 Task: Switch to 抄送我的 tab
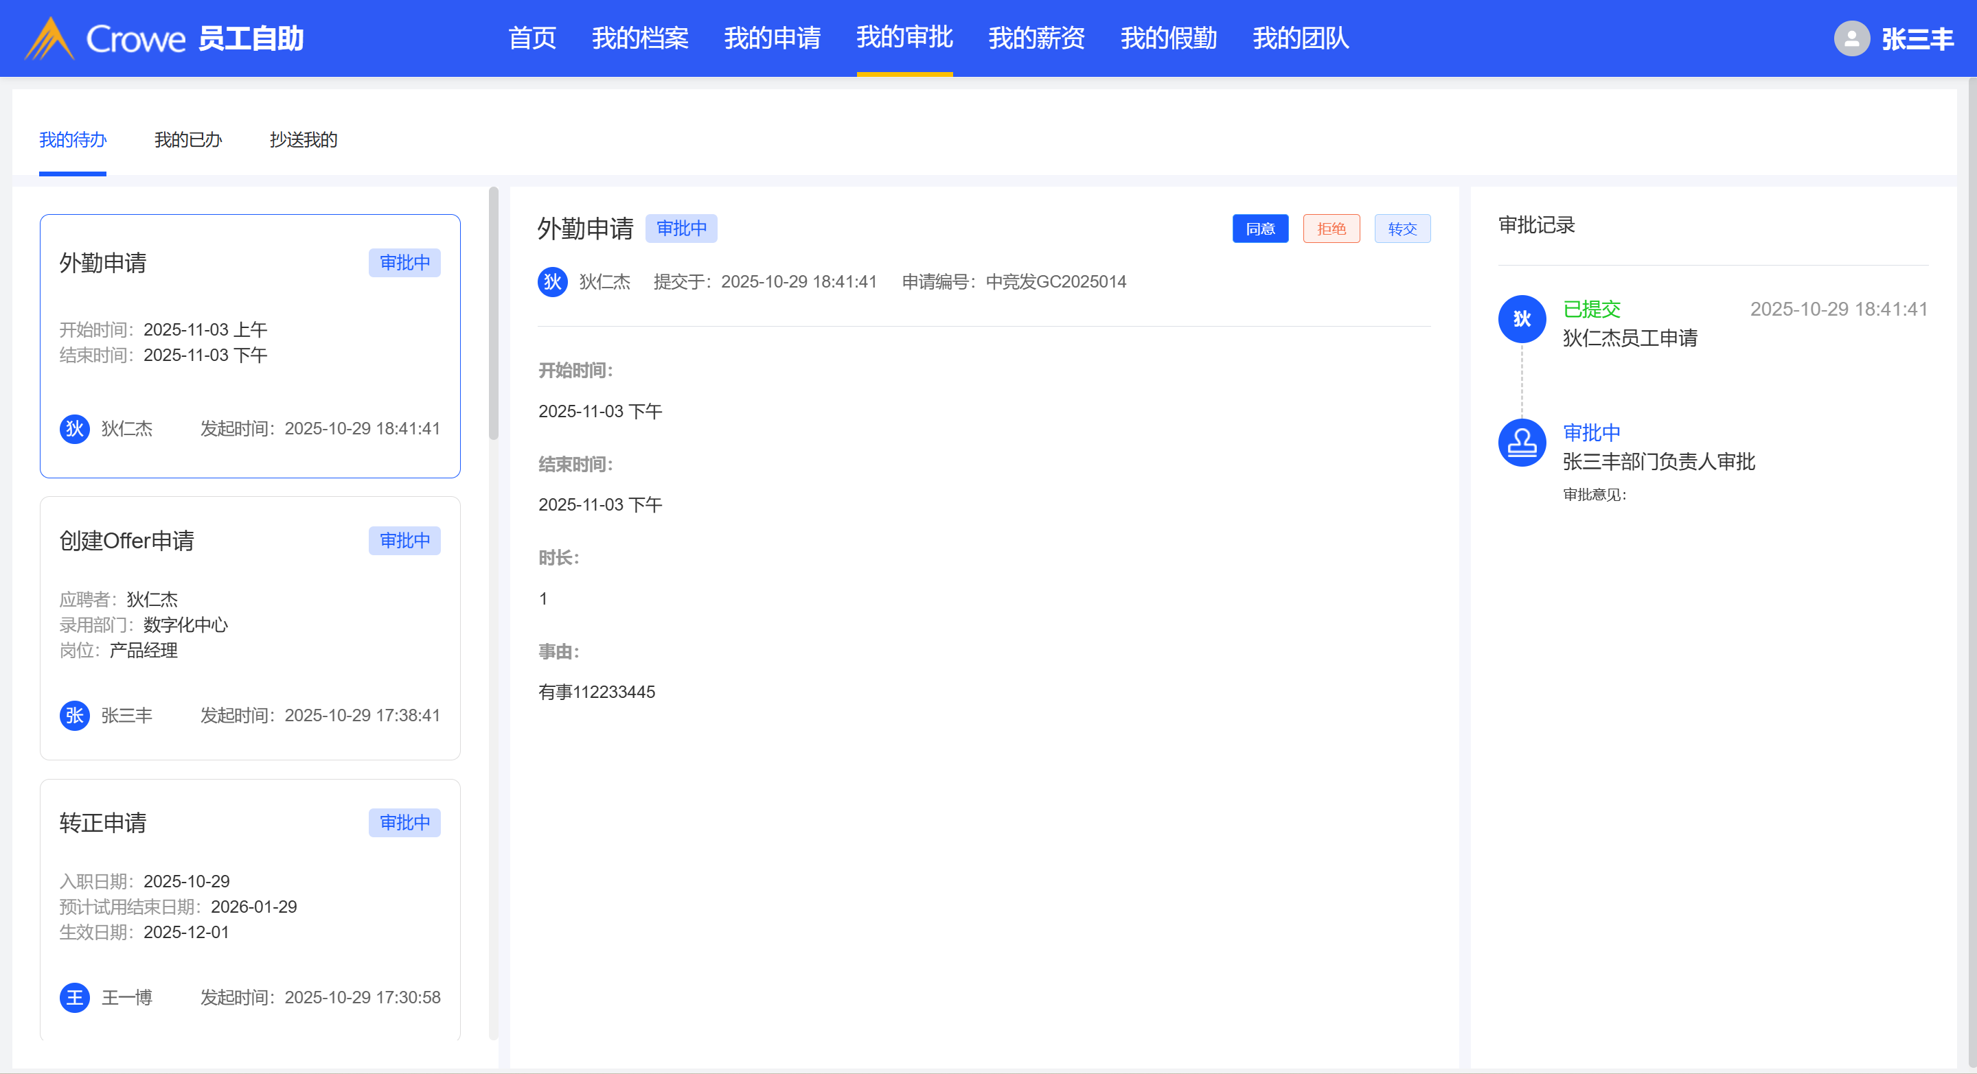tap(303, 139)
